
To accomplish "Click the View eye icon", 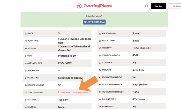I will tap(25, 56).
